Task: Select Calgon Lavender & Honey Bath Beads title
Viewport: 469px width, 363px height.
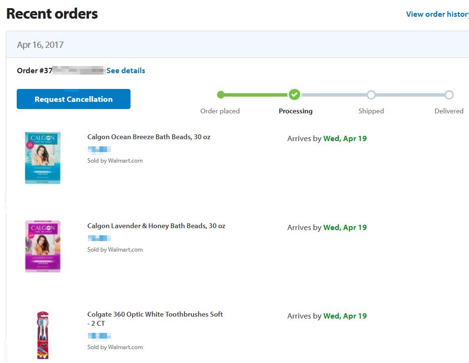Action: pyautogui.click(x=156, y=226)
